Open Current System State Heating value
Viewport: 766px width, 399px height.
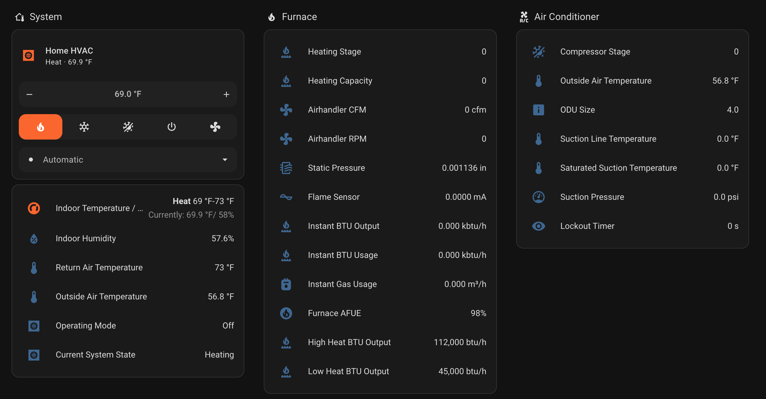point(220,355)
